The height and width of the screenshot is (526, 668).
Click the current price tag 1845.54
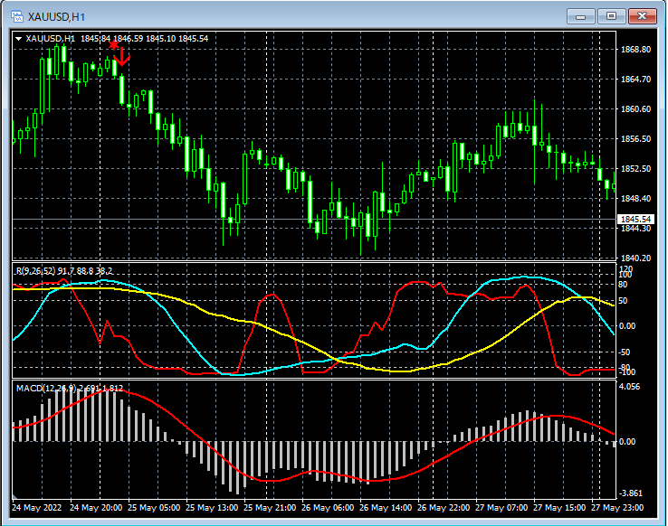point(635,219)
